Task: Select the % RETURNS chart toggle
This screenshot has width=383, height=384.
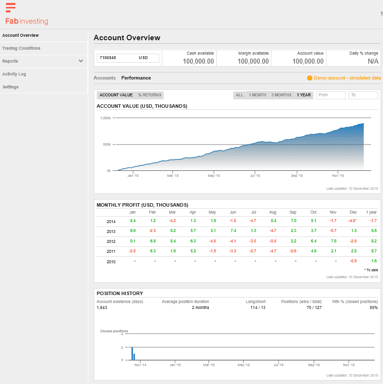Action: click(x=150, y=95)
